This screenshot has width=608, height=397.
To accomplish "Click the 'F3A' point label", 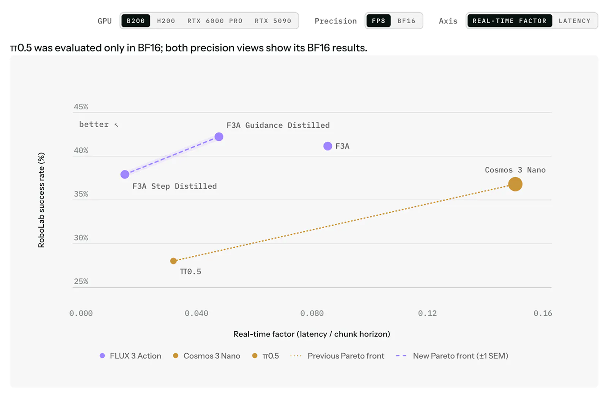I will coord(342,146).
